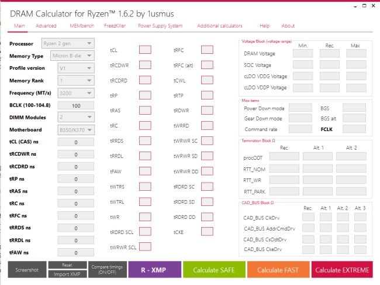Click the tRFC ns input field
The image size is (380, 285).
76,216
